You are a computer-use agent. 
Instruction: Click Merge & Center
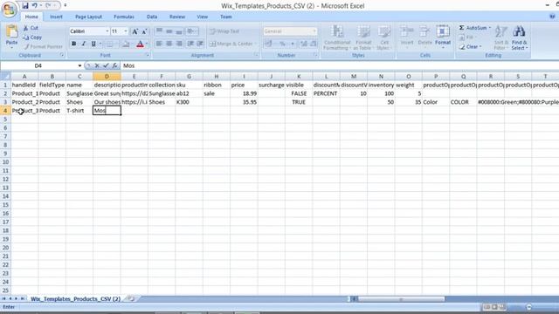tap(231, 44)
